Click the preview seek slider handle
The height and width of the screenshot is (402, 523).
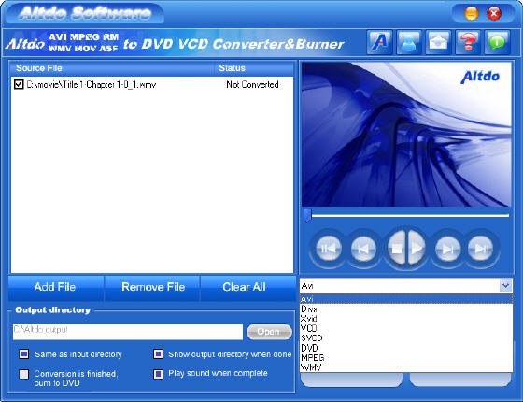pos(308,216)
